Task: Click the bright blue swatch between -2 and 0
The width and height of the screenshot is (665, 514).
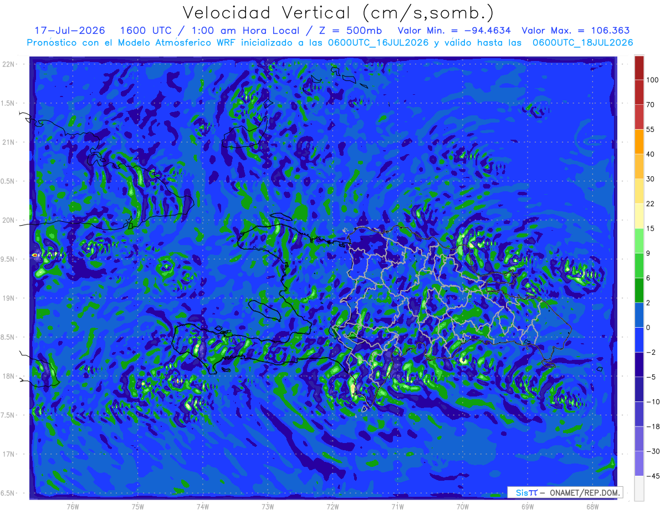Action: [639, 339]
